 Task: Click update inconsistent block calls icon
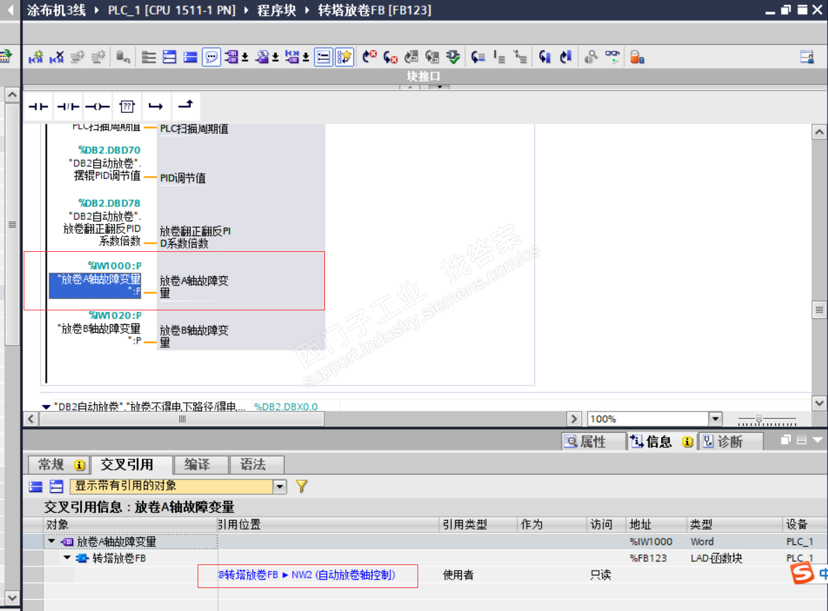411,57
